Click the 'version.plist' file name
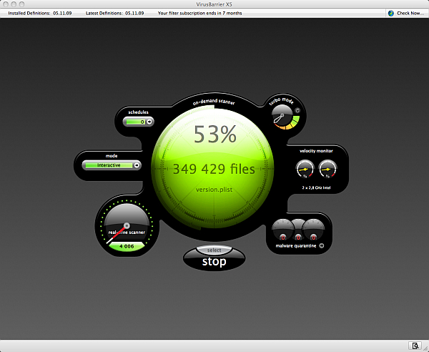429x352 pixels. coord(214,190)
